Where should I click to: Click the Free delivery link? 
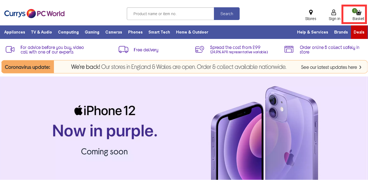(x=146, y=50)
